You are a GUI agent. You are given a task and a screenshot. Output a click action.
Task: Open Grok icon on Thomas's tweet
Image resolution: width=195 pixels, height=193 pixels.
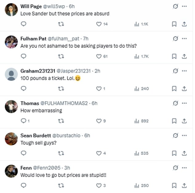pyautogui.click(x=176, y=103)
